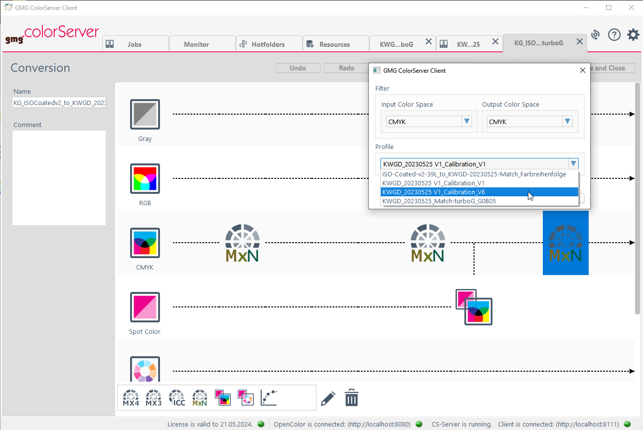Click the 'OpenColor is connected' status text

point(342,425)
